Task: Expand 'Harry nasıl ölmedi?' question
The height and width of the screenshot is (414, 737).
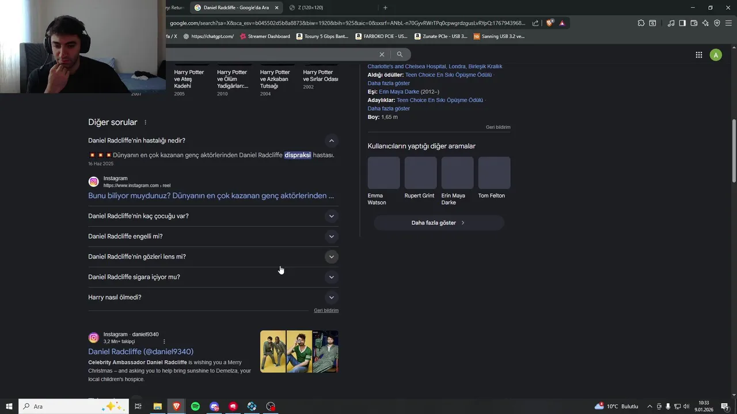Action: [331, 297]
